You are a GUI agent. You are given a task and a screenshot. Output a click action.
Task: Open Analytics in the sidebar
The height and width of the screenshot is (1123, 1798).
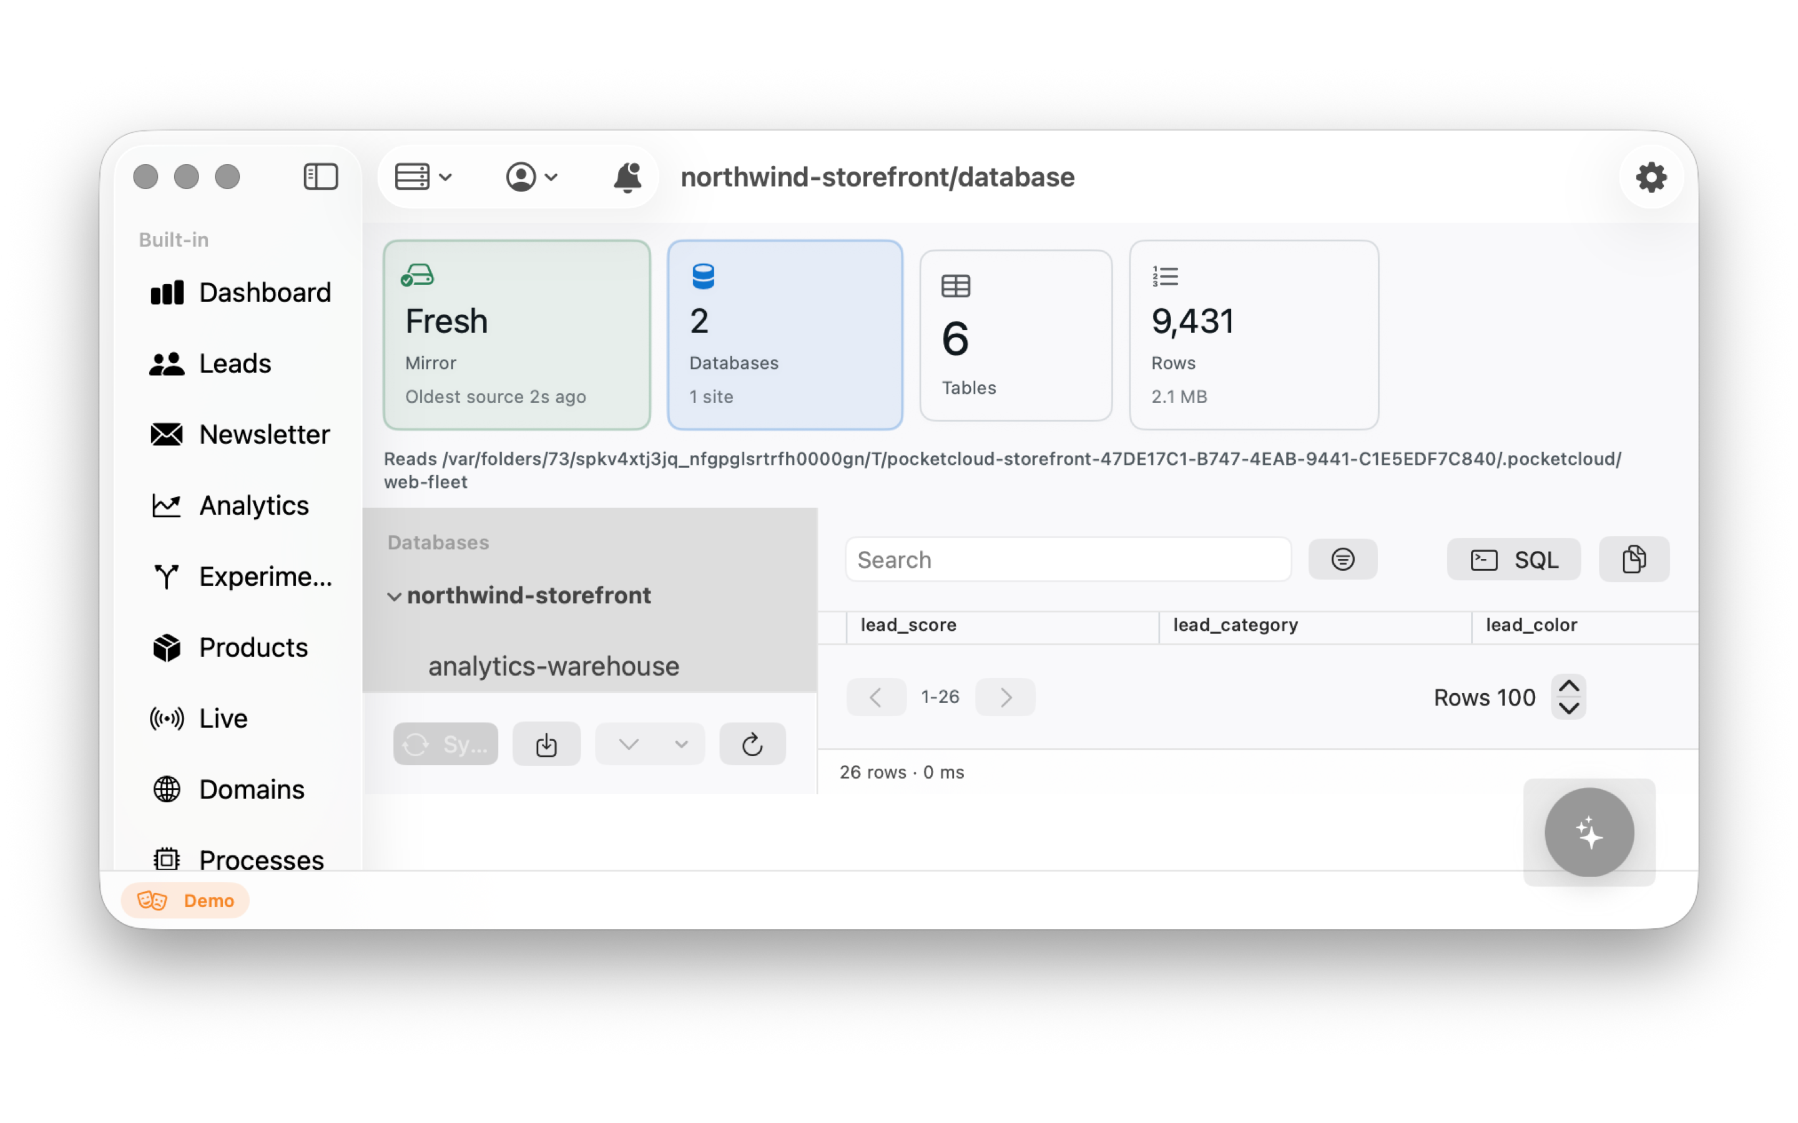(230, 505)
